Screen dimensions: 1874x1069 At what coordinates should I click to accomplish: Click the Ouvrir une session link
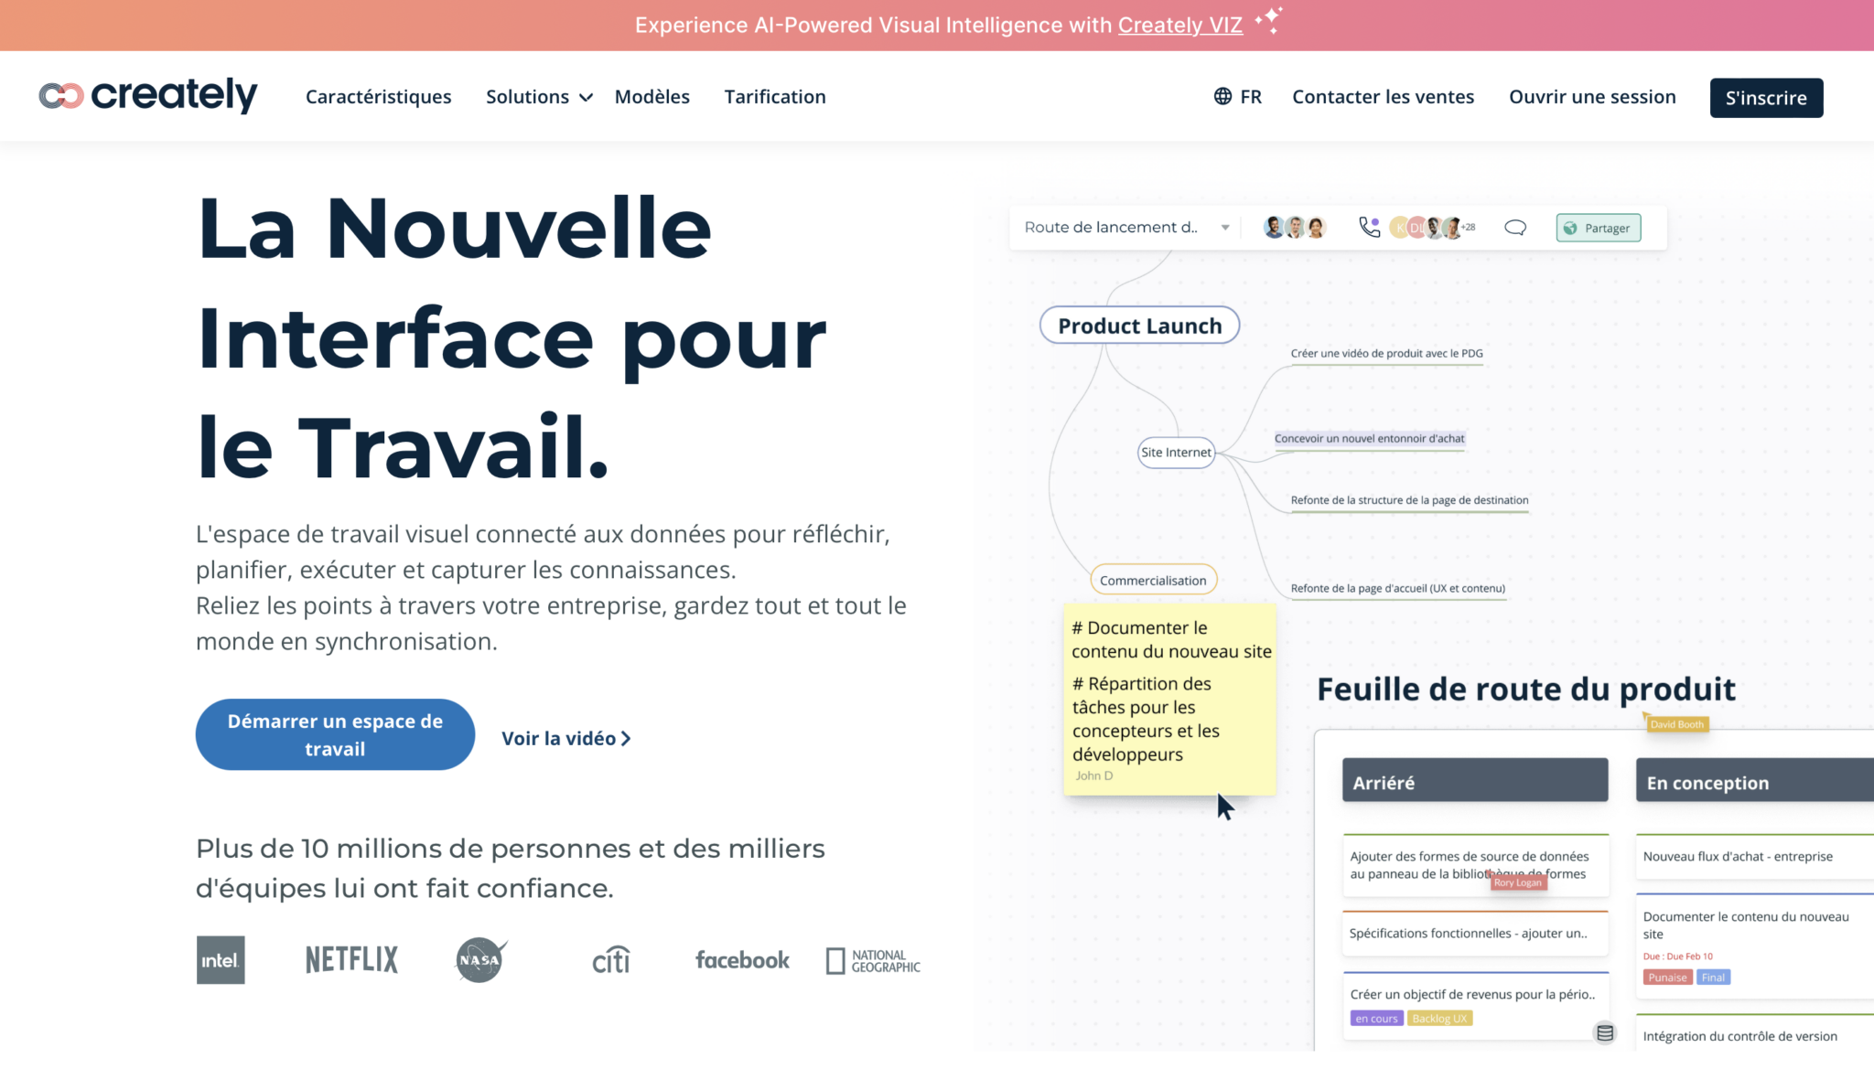pyautogui.click(x=1592, y=97)
